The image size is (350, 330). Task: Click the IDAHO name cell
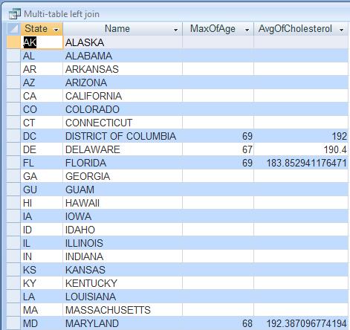click(x=123, y=230)
